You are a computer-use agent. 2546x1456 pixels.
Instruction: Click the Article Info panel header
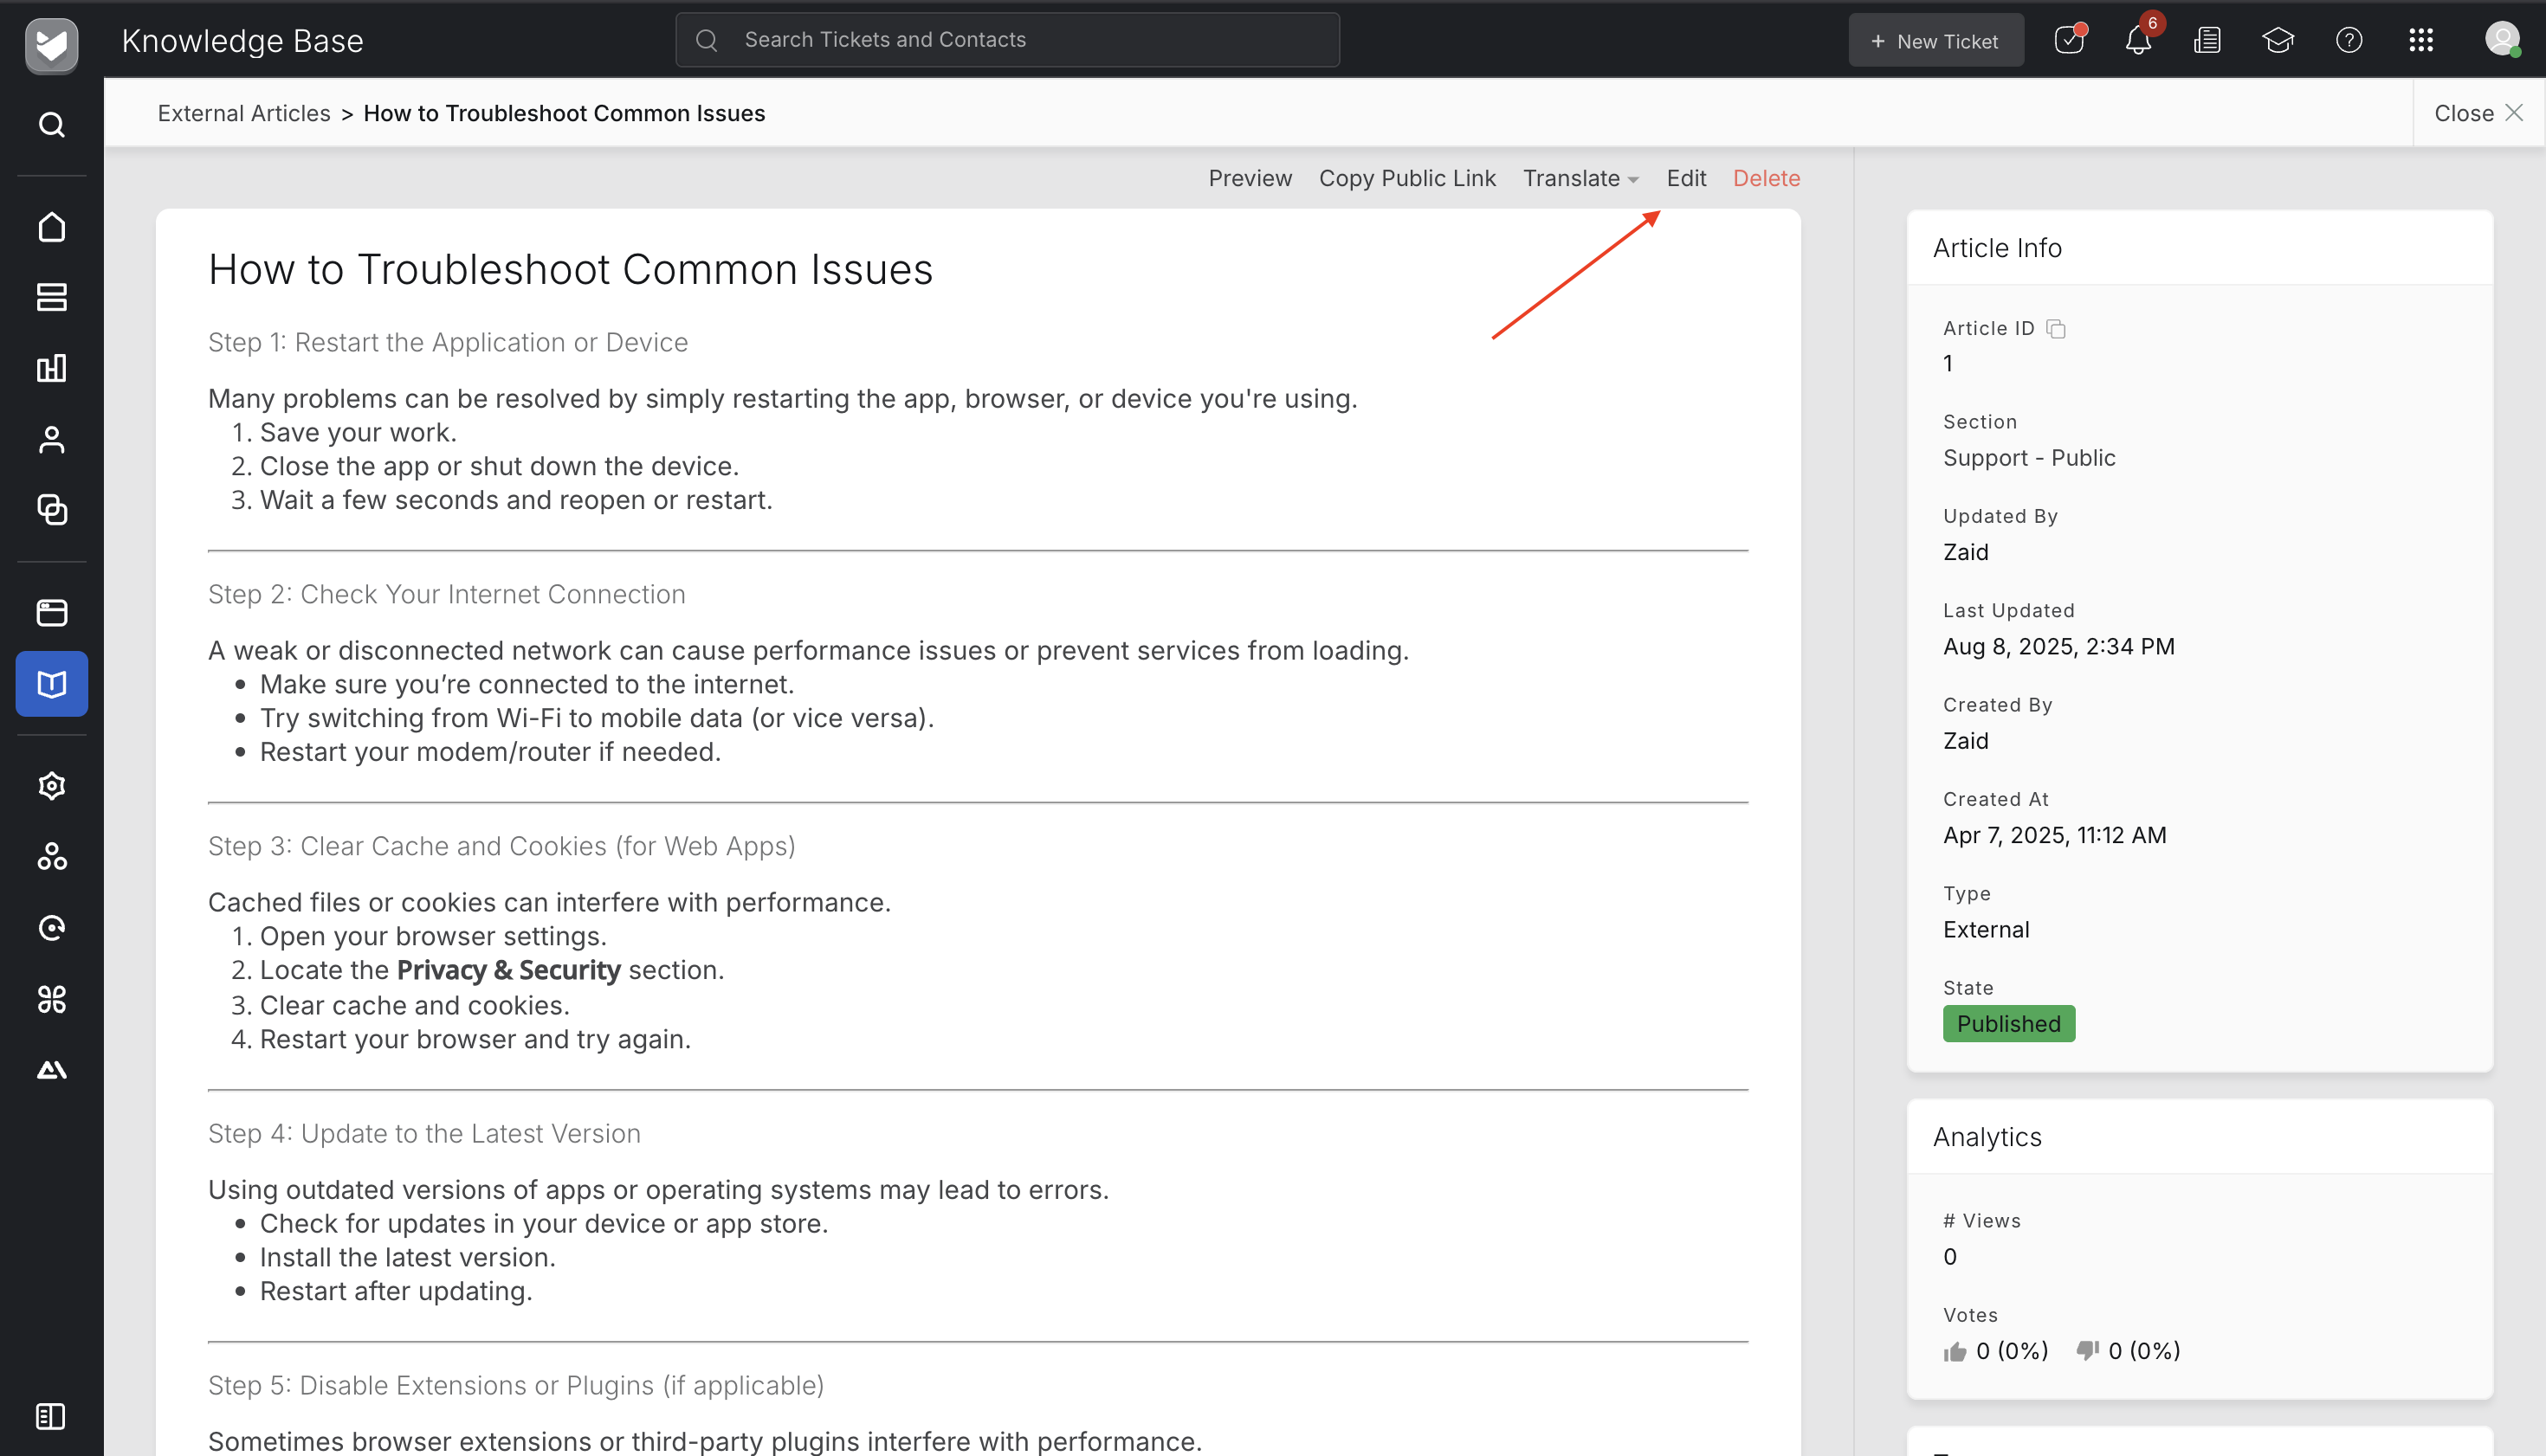coord(2199,248)
